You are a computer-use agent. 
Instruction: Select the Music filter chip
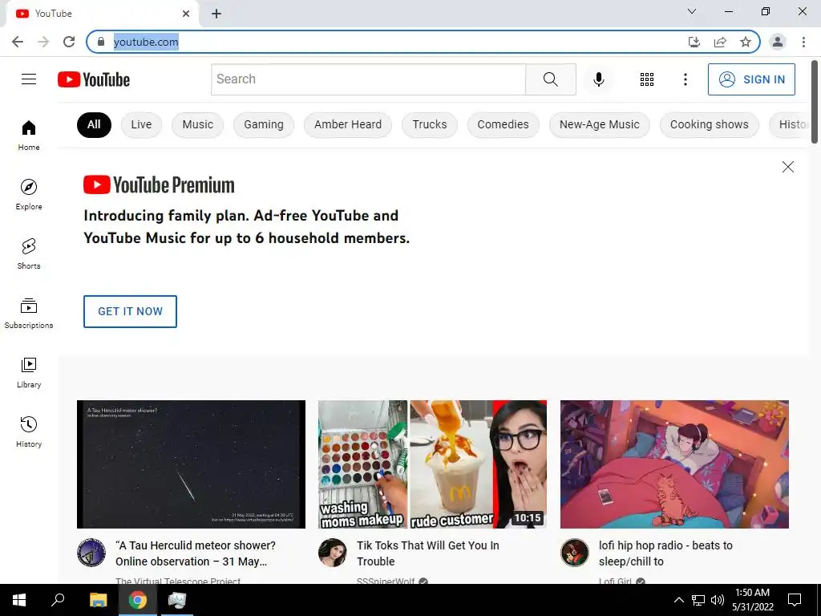[197, 124]
